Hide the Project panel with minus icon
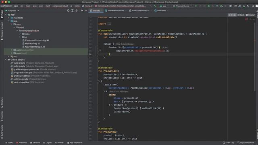The height and width of the screenshot is (145, 258). 86,10
